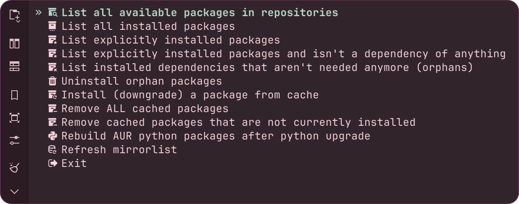Toggle the fullscreen focus frame icon
The image size is (519, 204).
point(15,118)
